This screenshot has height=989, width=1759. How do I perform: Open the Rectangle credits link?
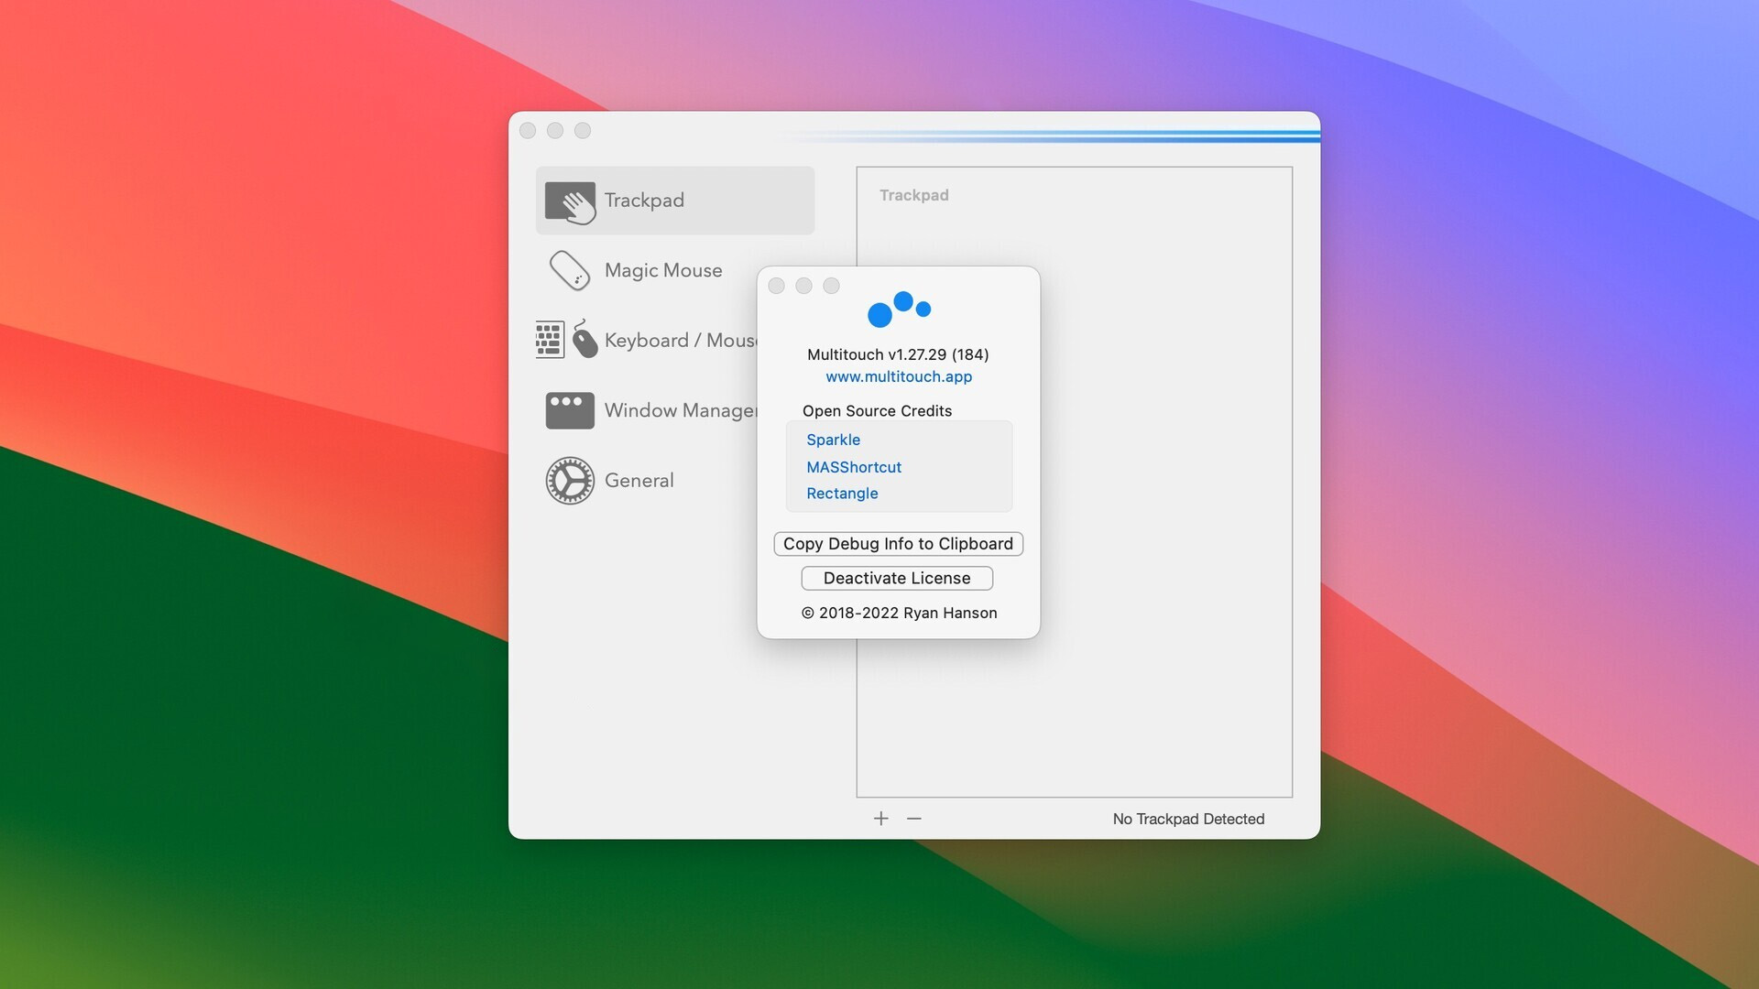[x=842, y=493]
